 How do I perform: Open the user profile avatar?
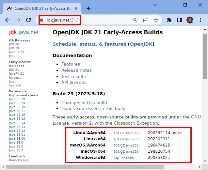(190, 20)
